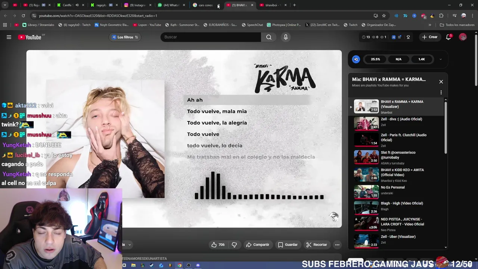Play Slat ft @ceroasterisco video
Image resolution: width=478 pixels, height=269 pixels.
click(366, 157)
